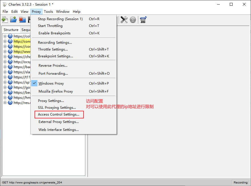The width and height of the screenshot is (251, 186).
Task: Open the View menu
Action: pyautogui.click(x=24, y=12)
